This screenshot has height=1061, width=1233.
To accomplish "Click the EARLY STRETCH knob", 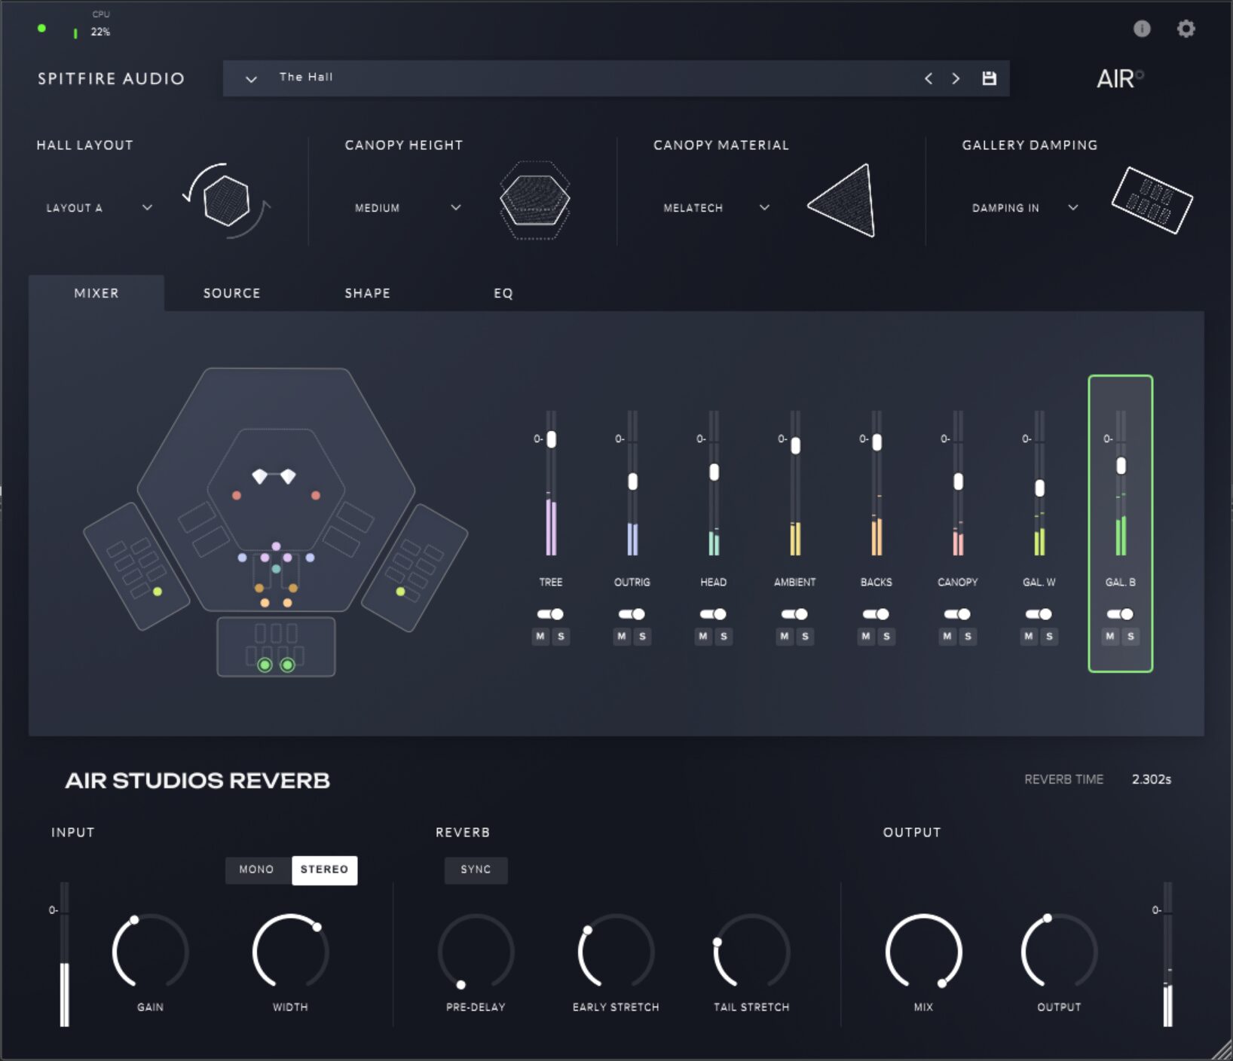I will point(616,952).
